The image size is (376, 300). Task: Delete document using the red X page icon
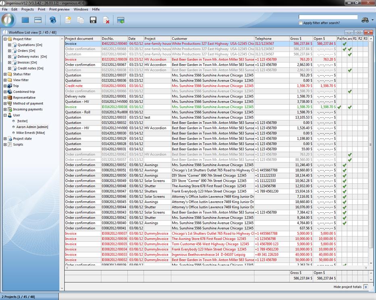106,20
